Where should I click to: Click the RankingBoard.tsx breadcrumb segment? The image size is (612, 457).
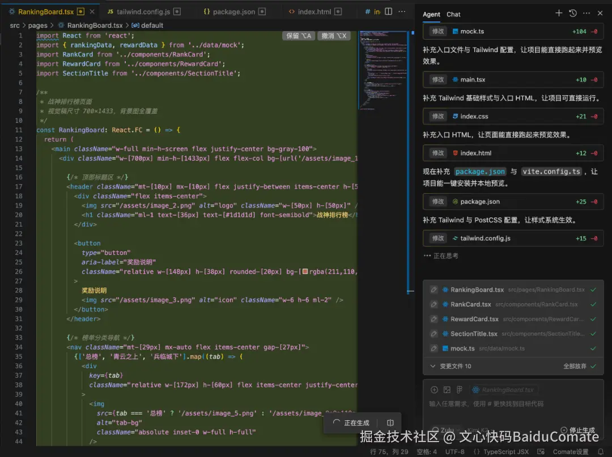click(x=90, y=25)
